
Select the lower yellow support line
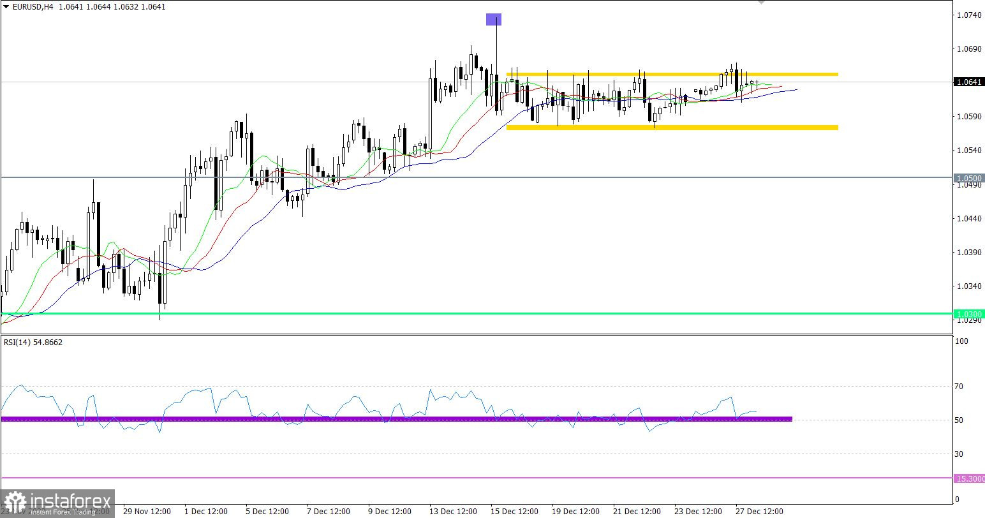point(672,128)
